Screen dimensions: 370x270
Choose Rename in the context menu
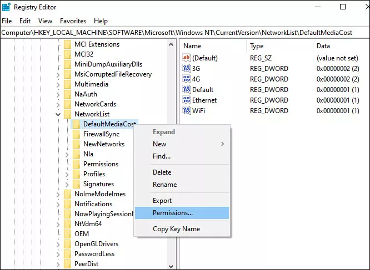pyautogui.click(x=182, y=185)
